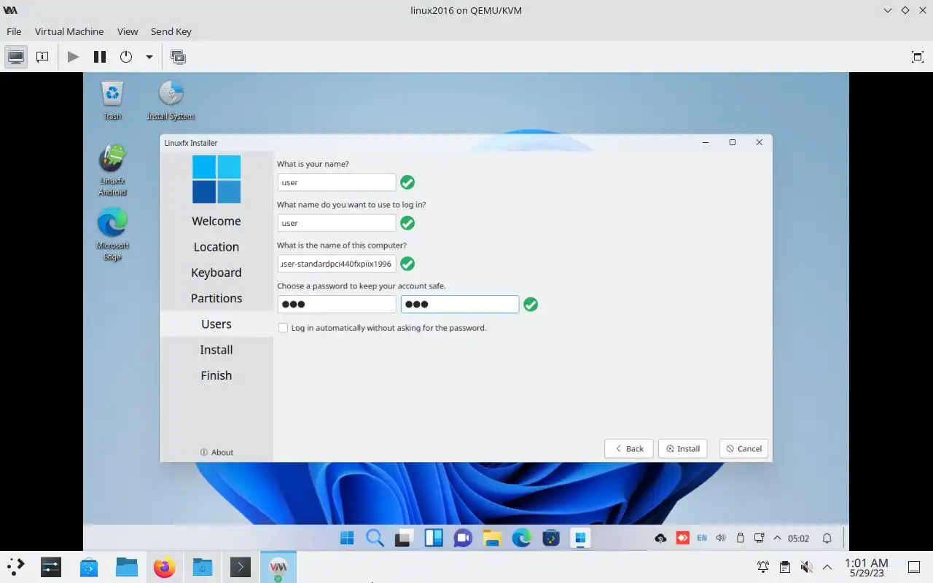Select the Install step in sidebar

[216, 350]
